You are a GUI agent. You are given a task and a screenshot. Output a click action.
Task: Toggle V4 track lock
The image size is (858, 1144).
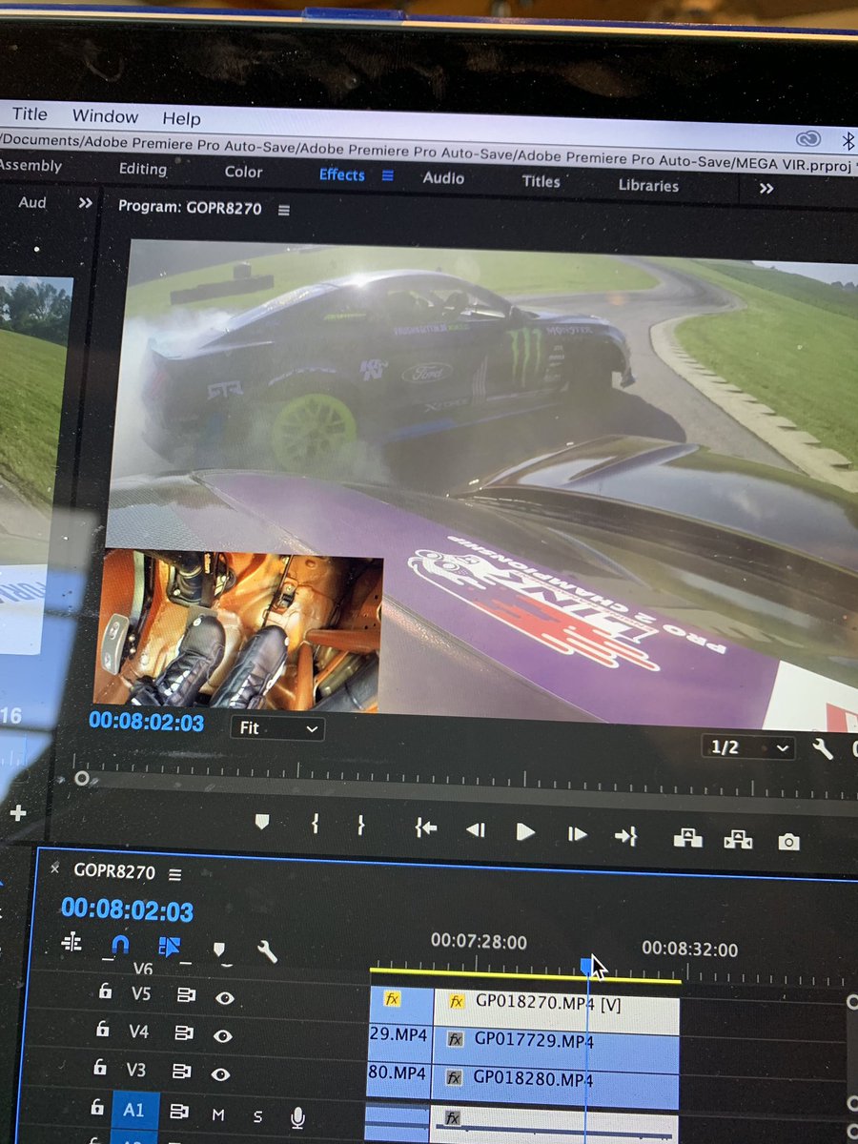(104, 1030)
